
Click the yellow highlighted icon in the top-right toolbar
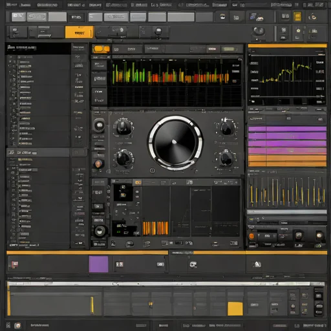(x=297, y=17)
